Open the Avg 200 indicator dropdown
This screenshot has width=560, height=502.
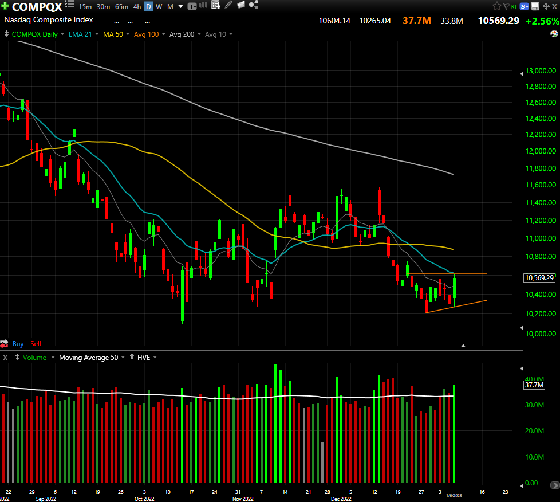pos(199,34)
